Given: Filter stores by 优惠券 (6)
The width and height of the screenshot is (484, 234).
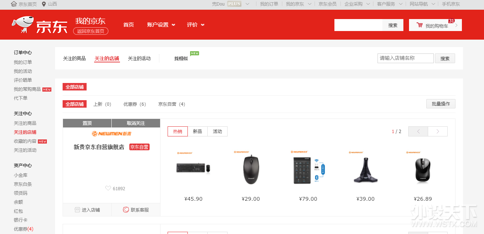Looking at the screenshot, I should click(x=135, y=104).
